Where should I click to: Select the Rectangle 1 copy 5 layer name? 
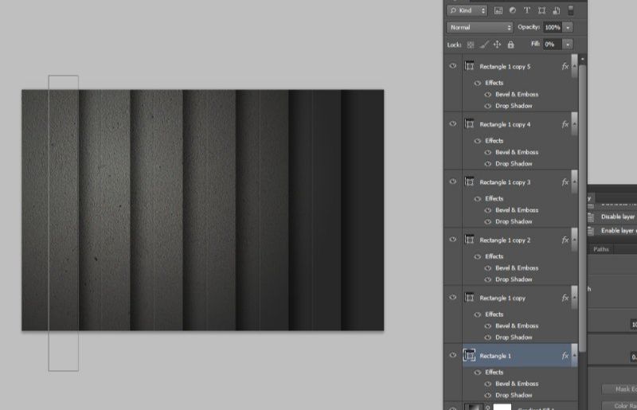click(x=505, y=67)
